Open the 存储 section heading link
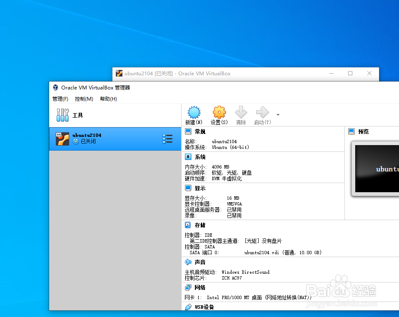399x317 pixels. (x=200, y=225)
